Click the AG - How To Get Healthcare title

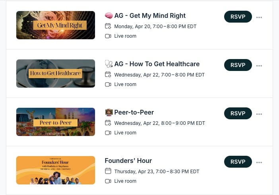(157, 64)
